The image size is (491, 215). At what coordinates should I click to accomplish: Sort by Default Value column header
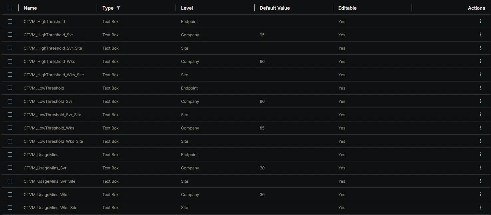(x=275, y=8)
